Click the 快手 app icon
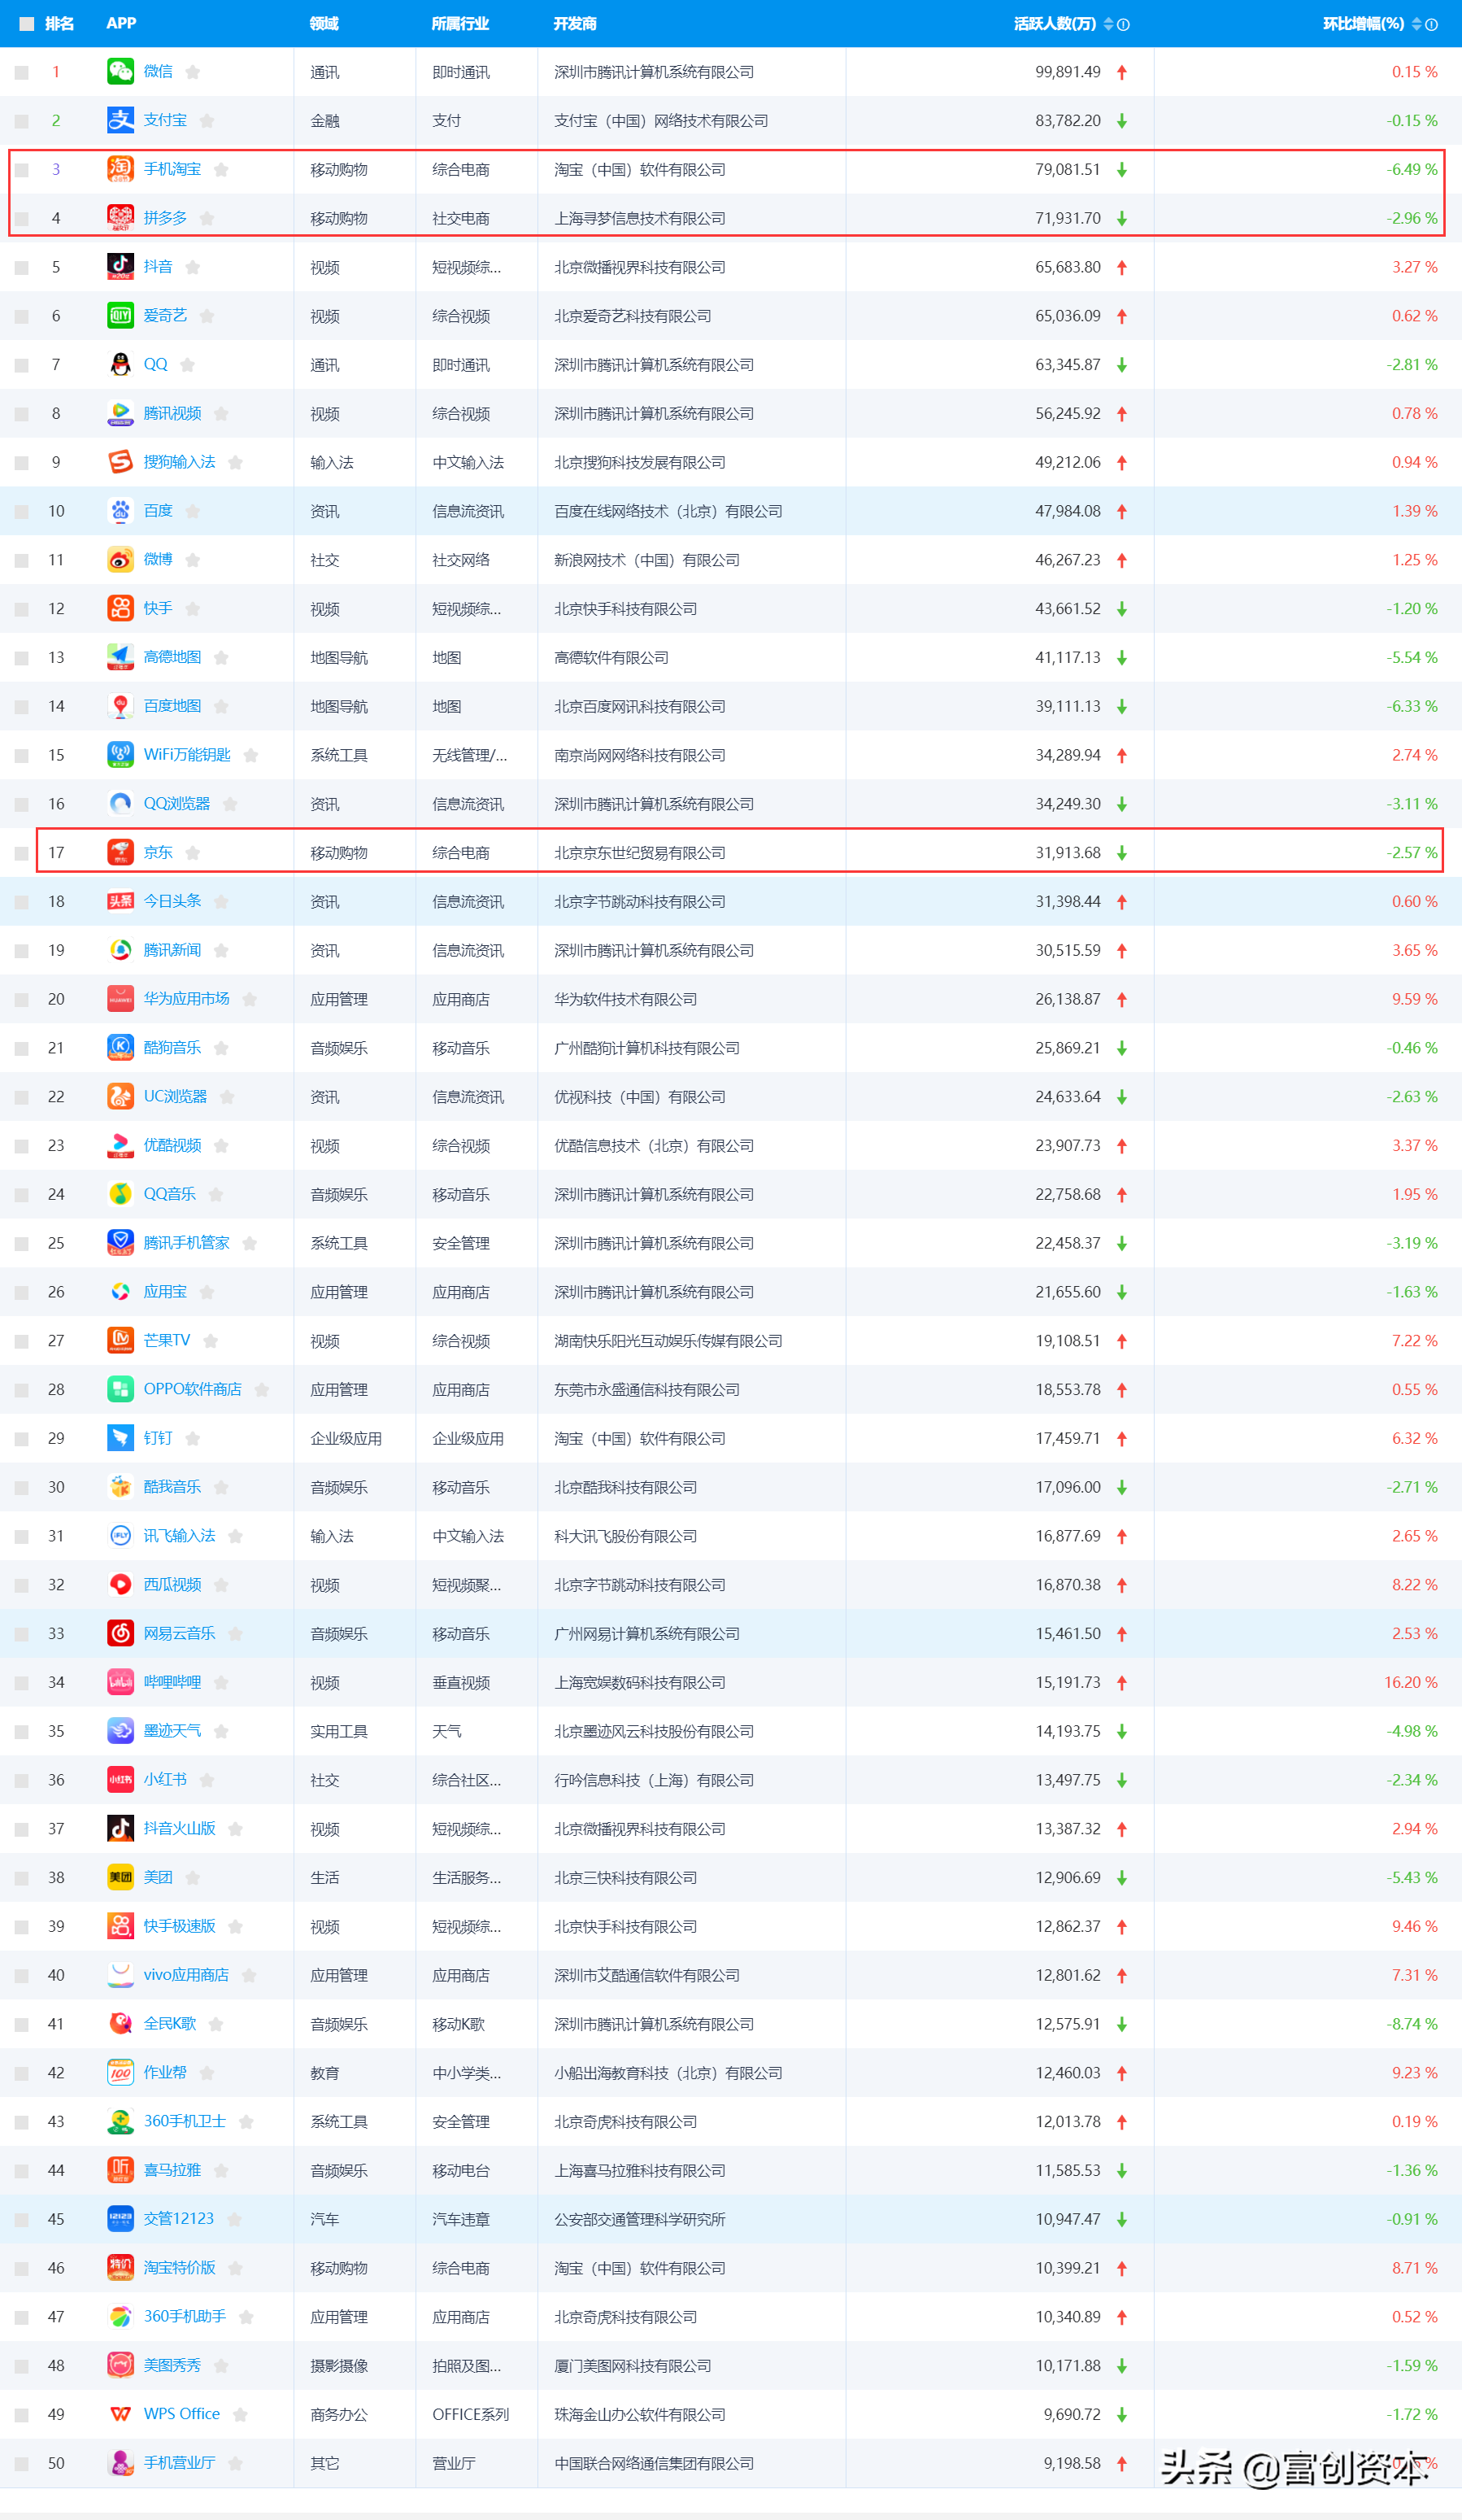Image resolution: width=1462 pixels, height=2520 pixels. coord(120,608)
